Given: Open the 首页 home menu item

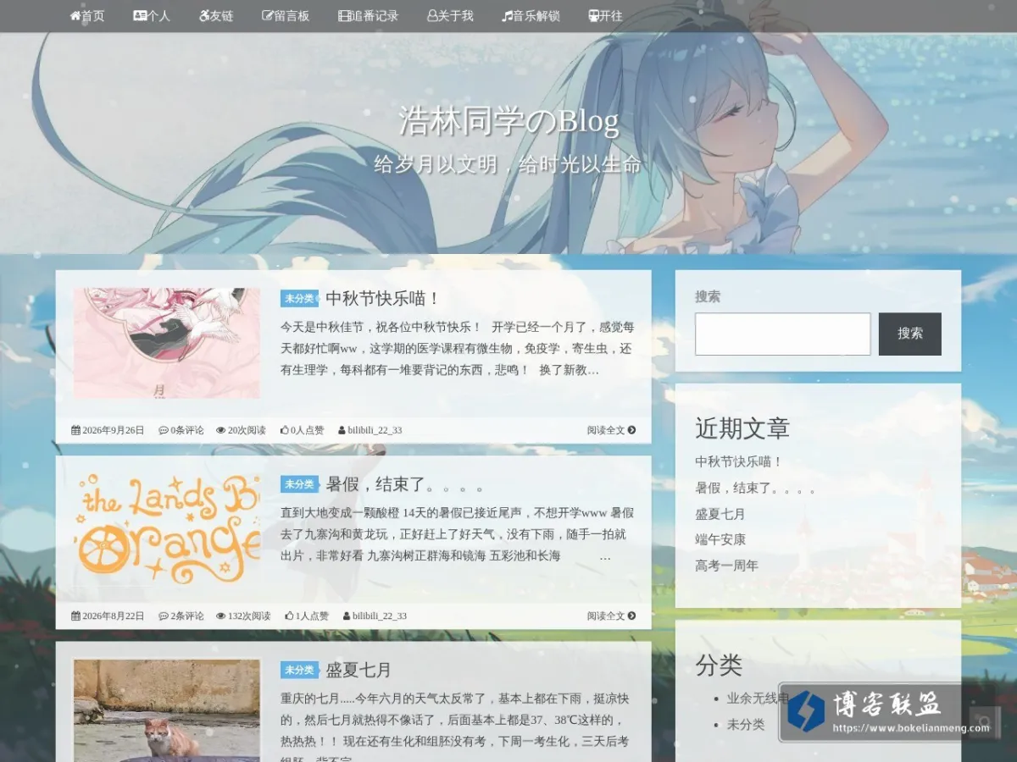Looking at the screenshot, I should tap(87, 16).
